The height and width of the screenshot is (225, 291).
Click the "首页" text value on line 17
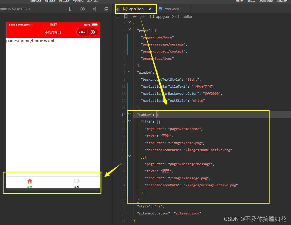[x=166, y=136]
